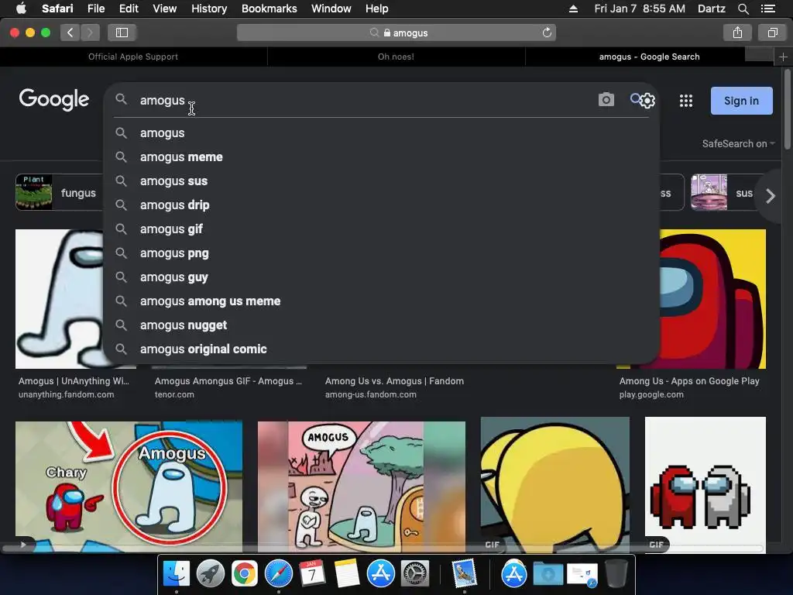Open the red crewmate Google Play image
This screenshot has width=793, height=595.
pyautogui.click(x=713, y=299)
